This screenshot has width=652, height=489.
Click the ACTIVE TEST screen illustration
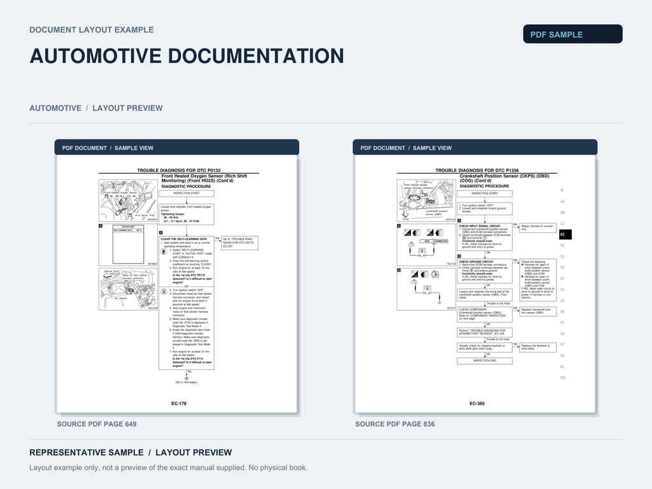click(x=128, y=245)
